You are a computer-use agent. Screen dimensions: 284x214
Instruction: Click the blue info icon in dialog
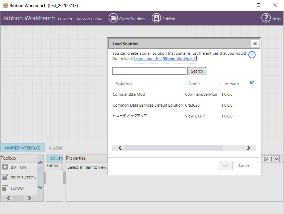(252, 55)
